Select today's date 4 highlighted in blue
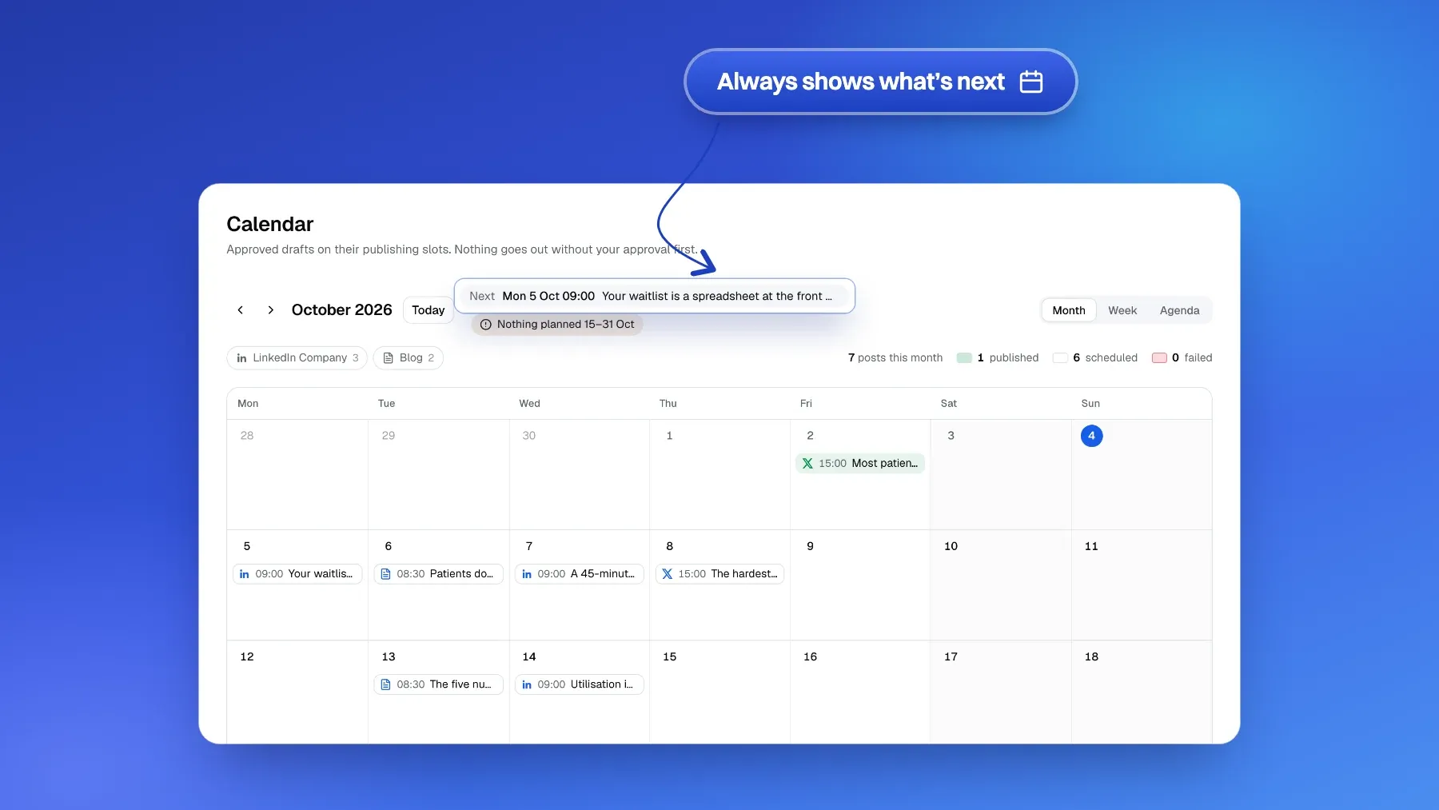 tap(1091, 436)
